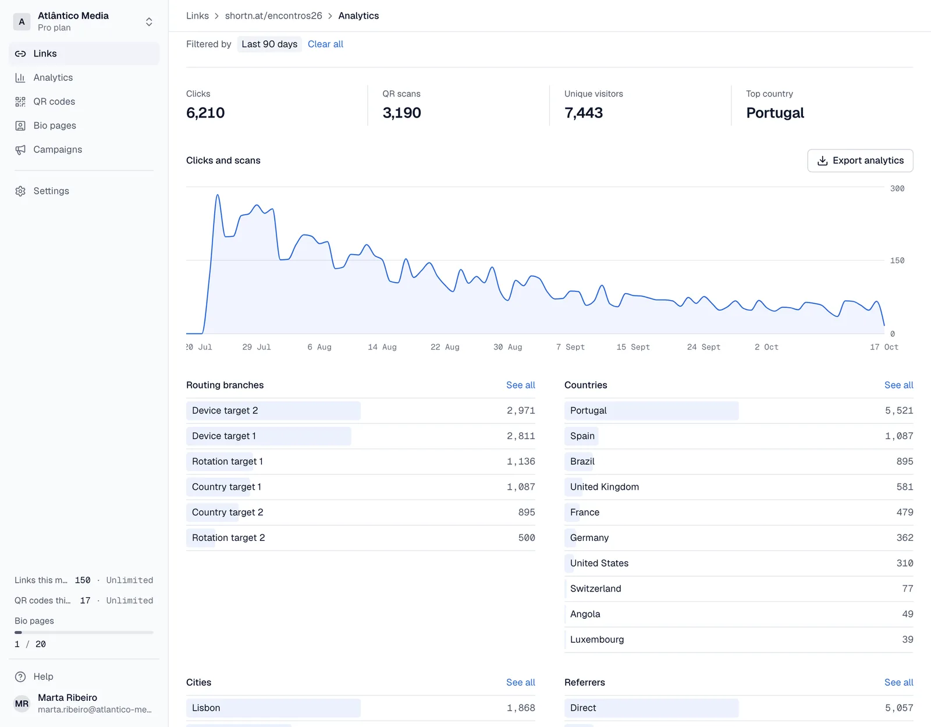The image size is (931, 727).
Task: Click the QR codes icon
Action: pyautogui.click(x=20, y=102)
